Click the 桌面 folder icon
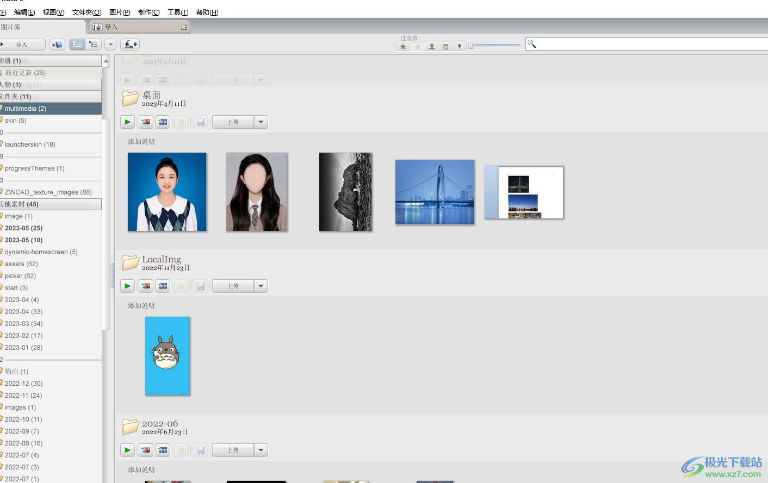 [130, 98]
